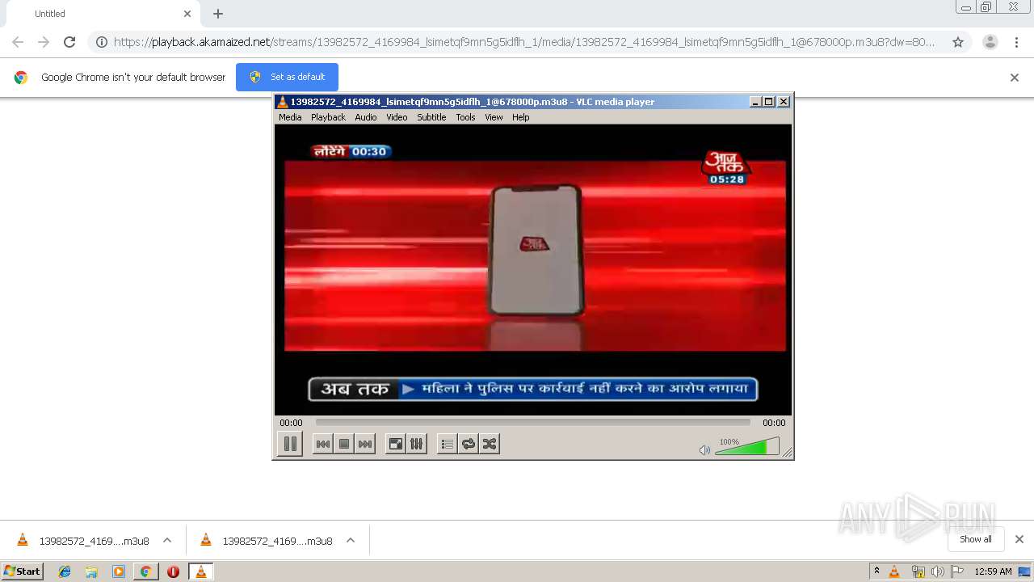Reload the Chrome page
The image size is (1034, 582).
(69, 42)
